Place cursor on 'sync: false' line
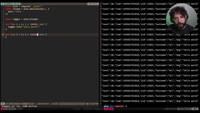 [x=15, y=11]
